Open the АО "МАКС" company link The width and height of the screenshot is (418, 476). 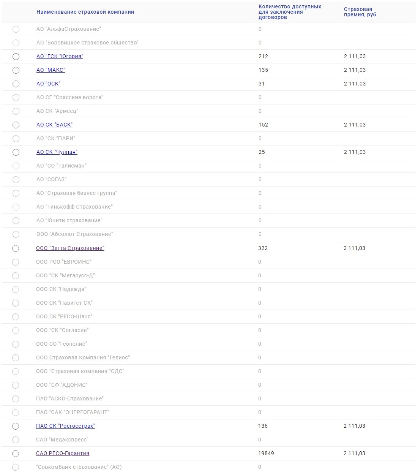tap(51, 70)
